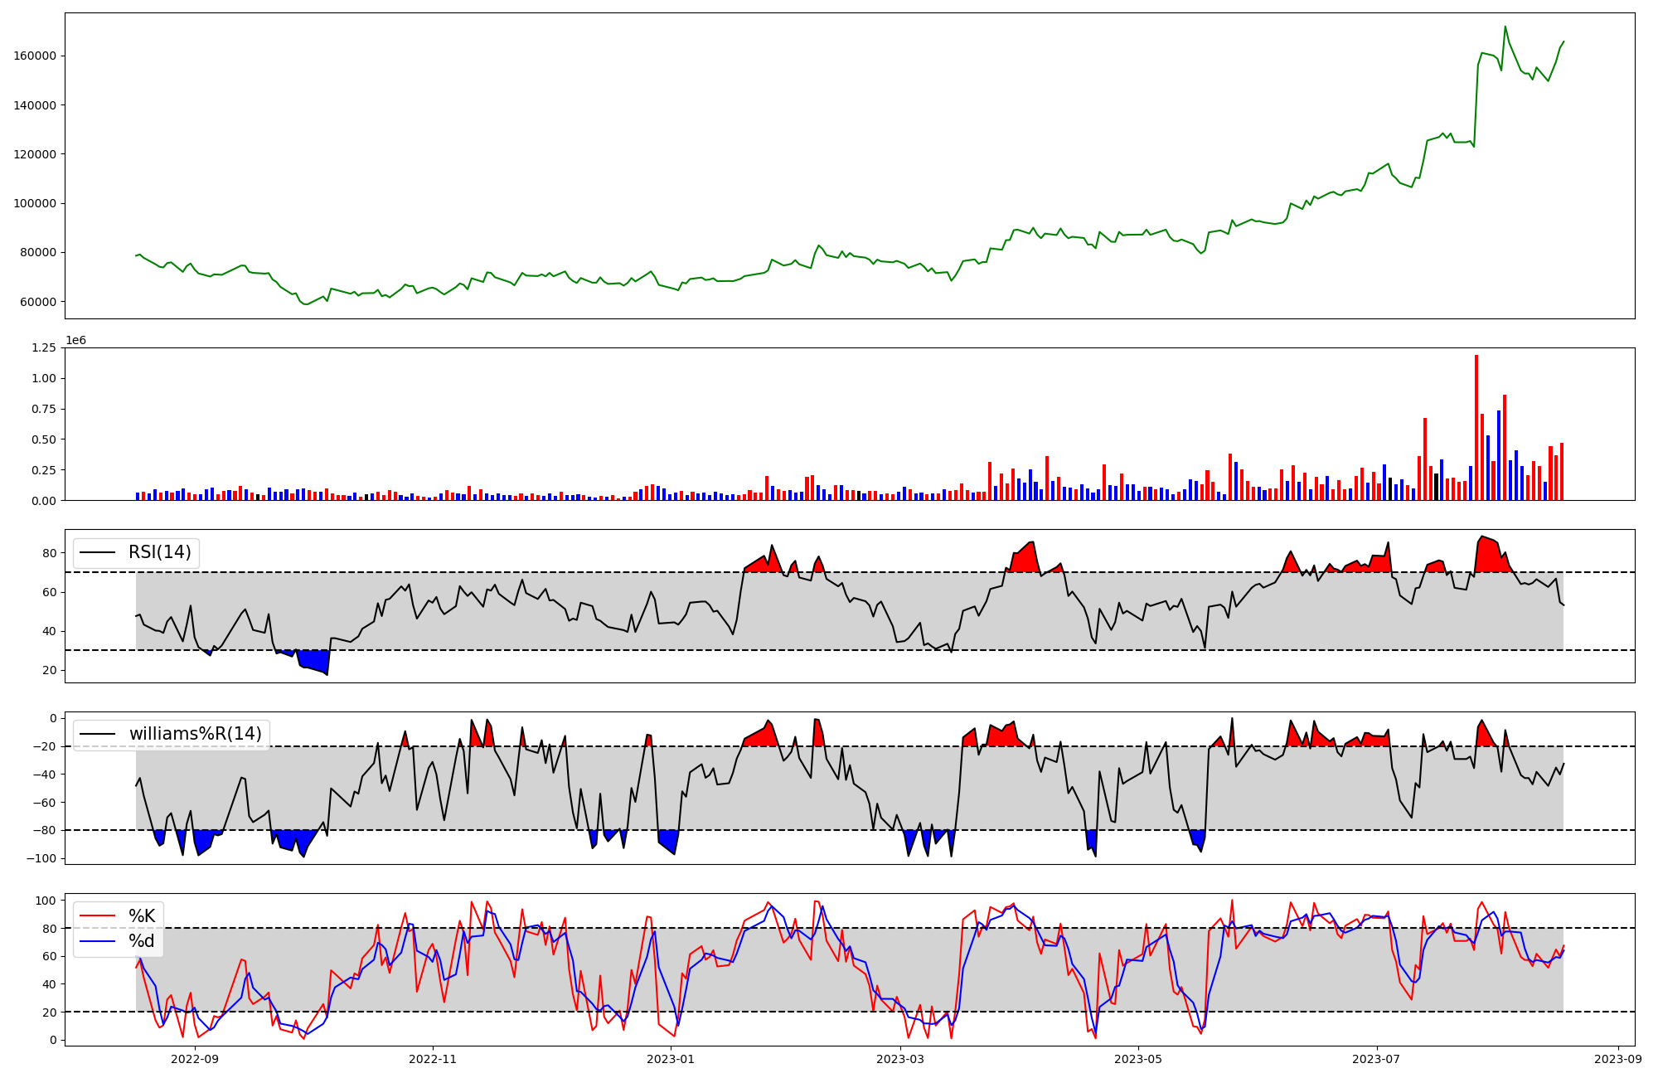The width and height of the screenshot is (1658, 1078).
Task: Click the red line sample beside %K
Action: [97, 916]
